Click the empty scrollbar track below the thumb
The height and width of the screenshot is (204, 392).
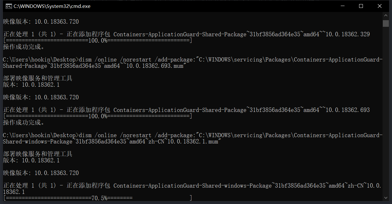tap(386, 110)
